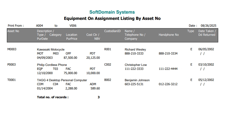Select asset number T0001
The width and height of the screenshot is (225, 115).
[11, 80]
